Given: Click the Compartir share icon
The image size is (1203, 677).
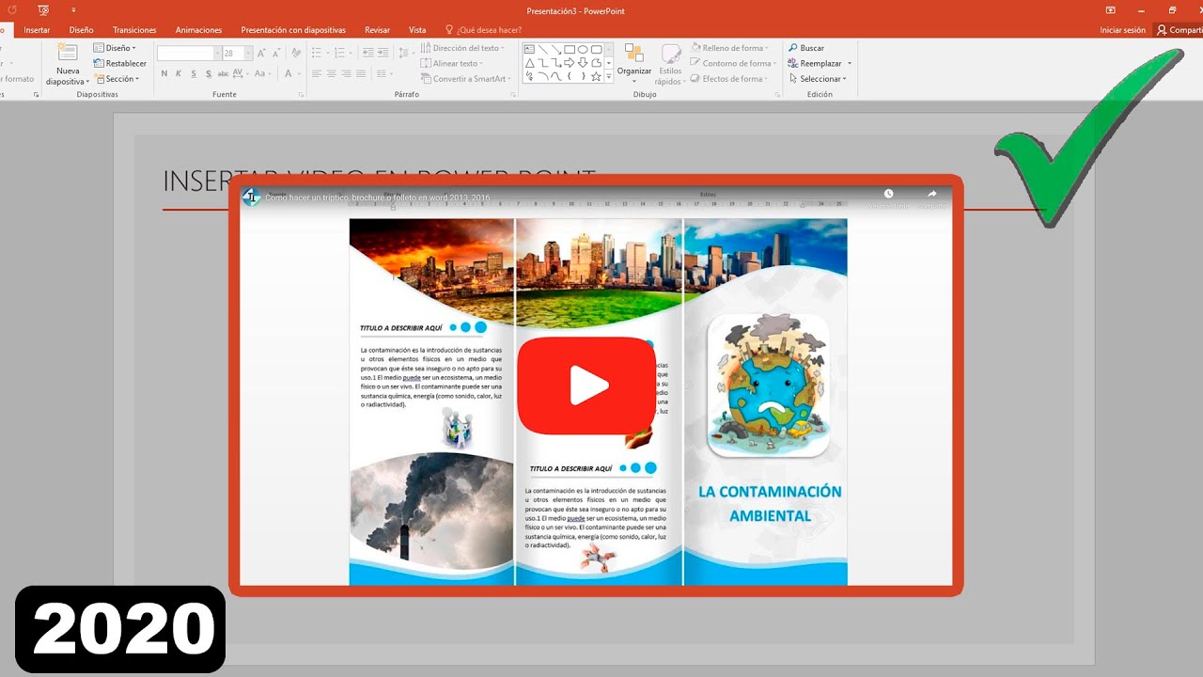Looking at the screenshot, I should point(1163,30).
